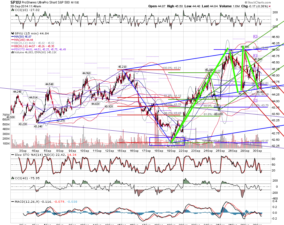The height and width of the screenshot is (225, 284).
Task: Click the R1 pivot marker
Action: tap(255, 56)
